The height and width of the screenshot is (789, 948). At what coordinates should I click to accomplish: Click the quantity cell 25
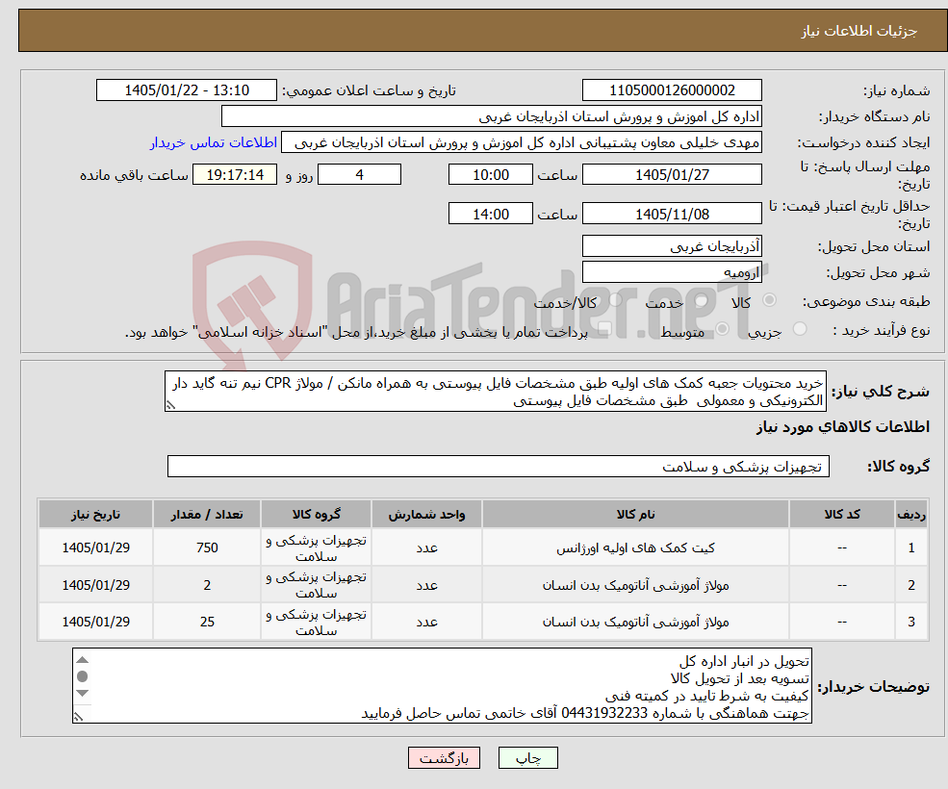(207, 622)
